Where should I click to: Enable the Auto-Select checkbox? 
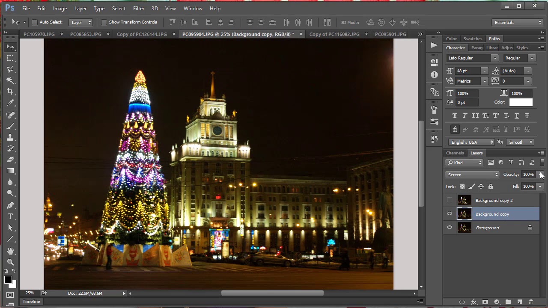(x=35, y=22)
